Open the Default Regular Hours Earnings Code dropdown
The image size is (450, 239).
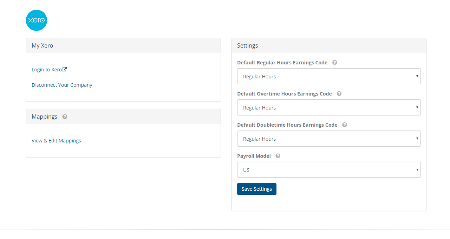click(329, 76)
